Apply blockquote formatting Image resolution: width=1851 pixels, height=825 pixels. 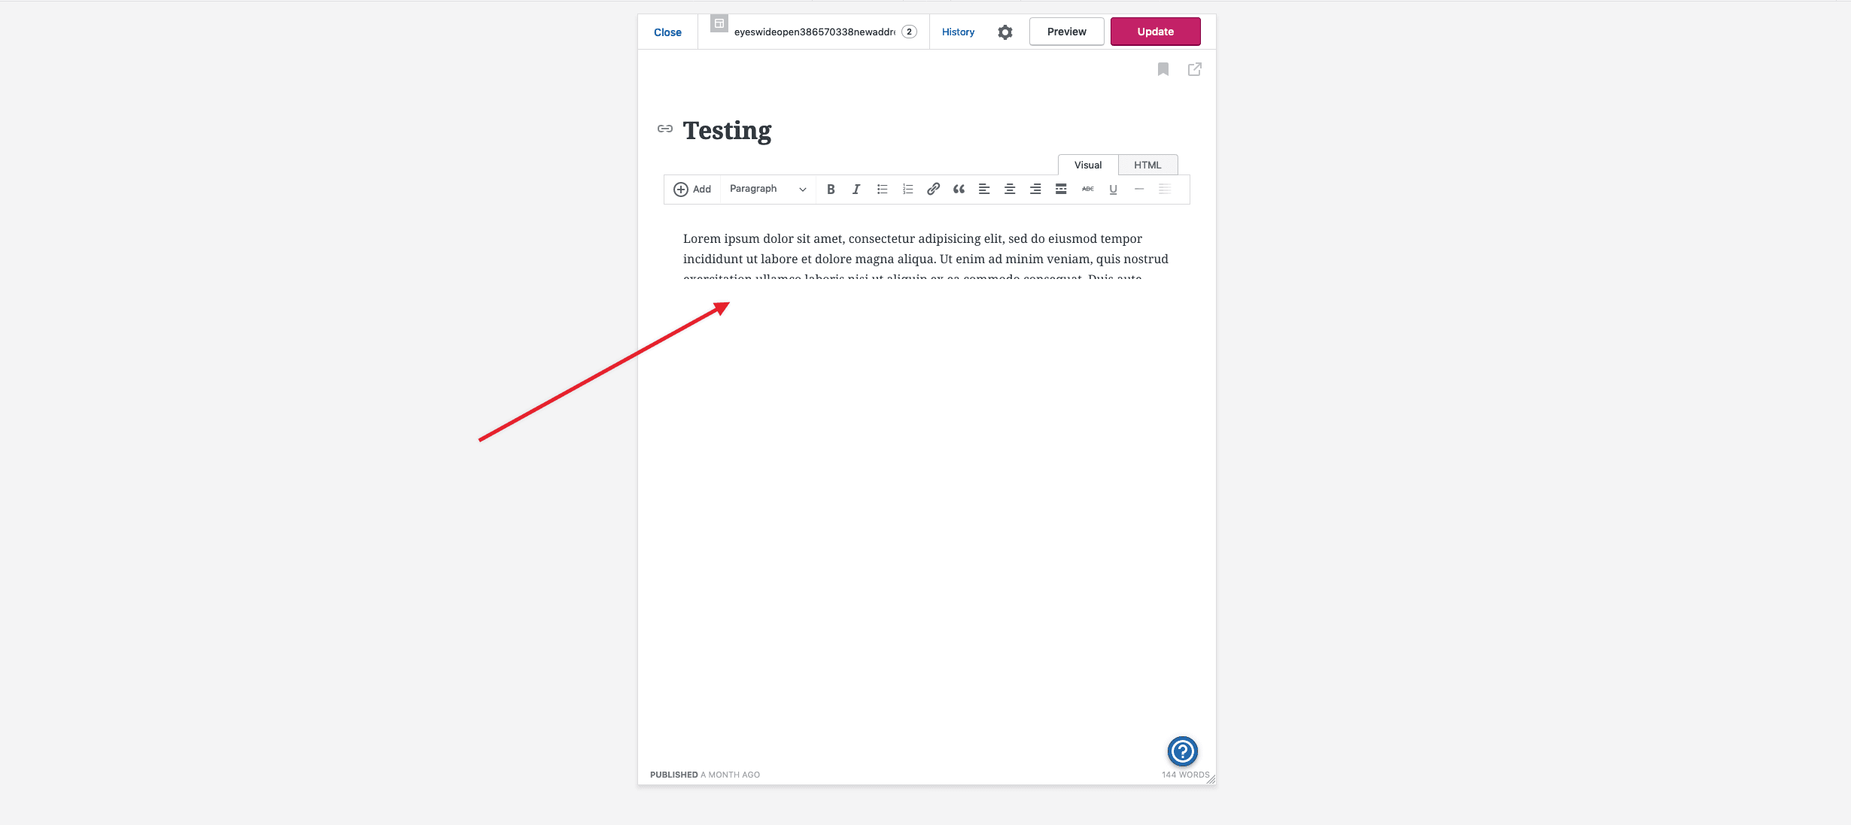point(958,189)
